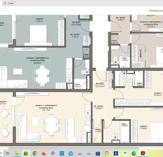Open the scanner app in the taskbar
Image resolution: width=163 pixels, height=157 pixels.
tap(89, 153)
